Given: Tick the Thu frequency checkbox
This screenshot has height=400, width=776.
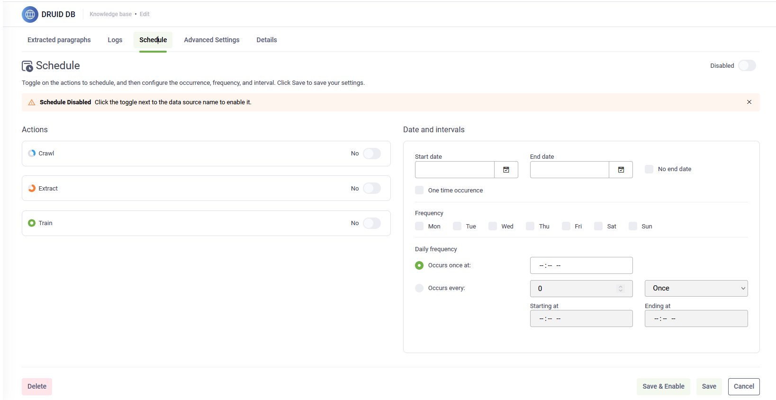Looking at the screenshot, I should [x=530, y=226].
